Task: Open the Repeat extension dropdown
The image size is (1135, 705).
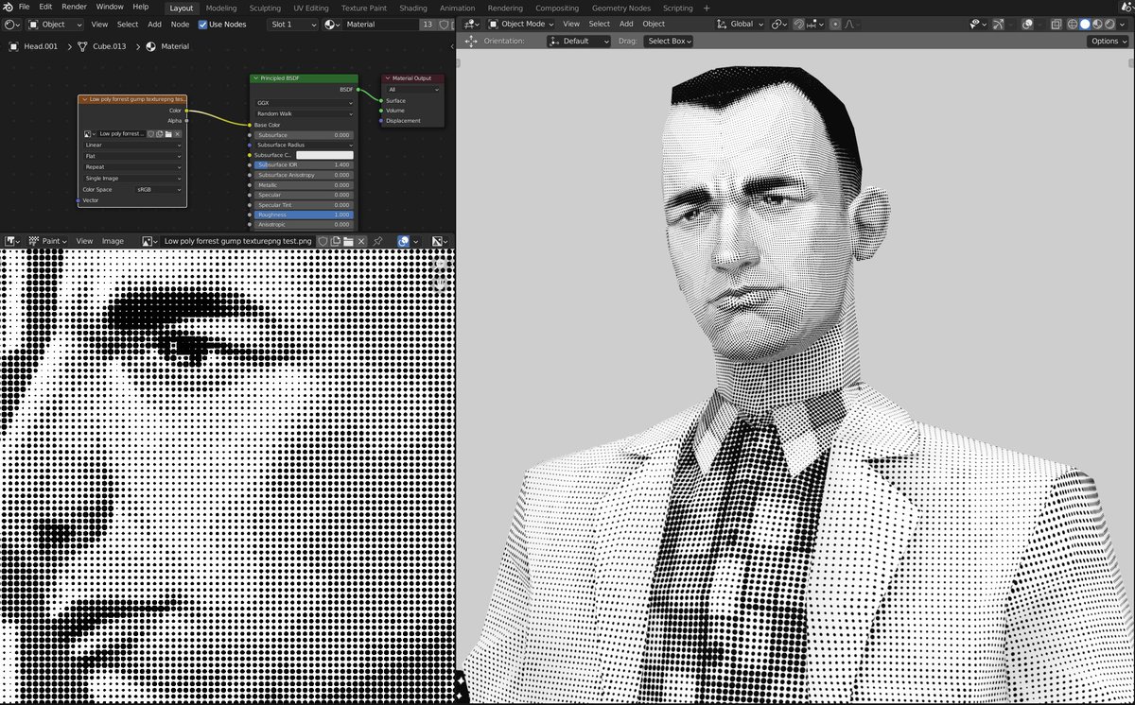Action: 132,167
